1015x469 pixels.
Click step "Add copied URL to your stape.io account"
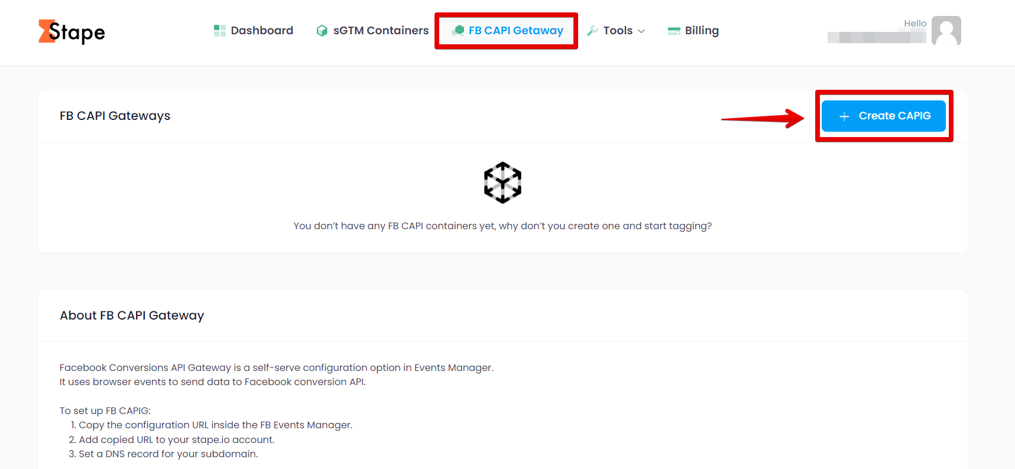point(177,439)
